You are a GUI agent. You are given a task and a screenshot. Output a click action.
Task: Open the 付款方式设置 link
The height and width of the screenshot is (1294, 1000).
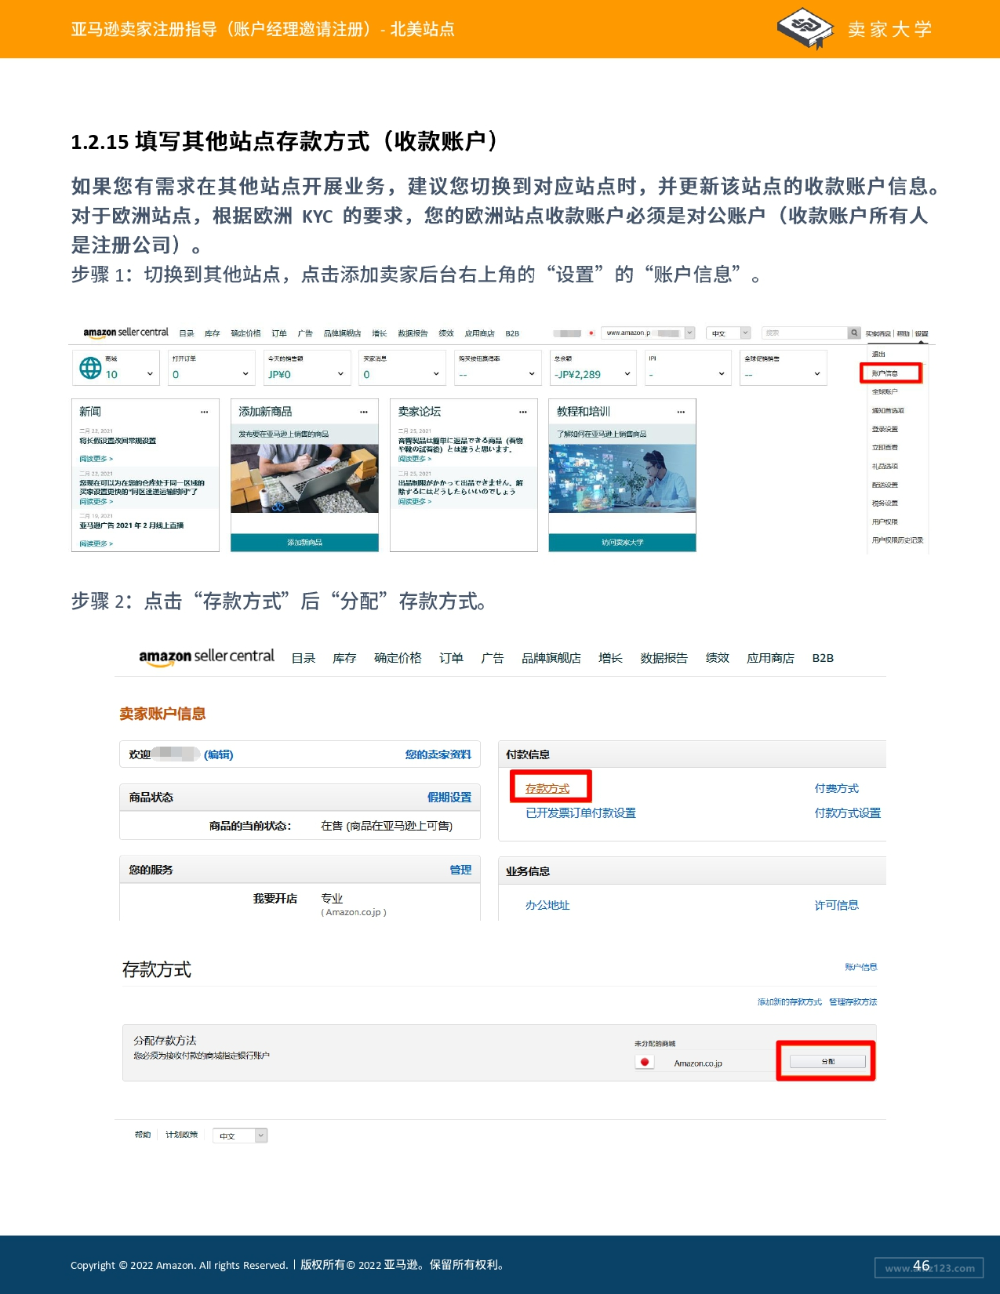coord(847,813)
